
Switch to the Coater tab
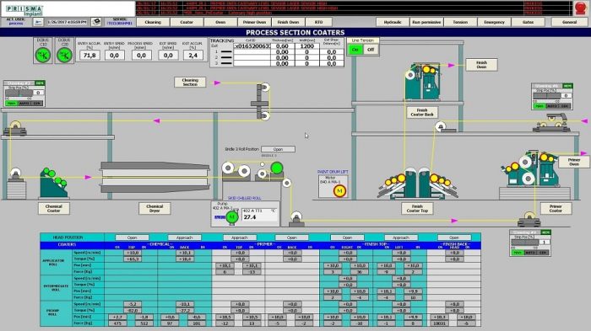coord(187,22)
